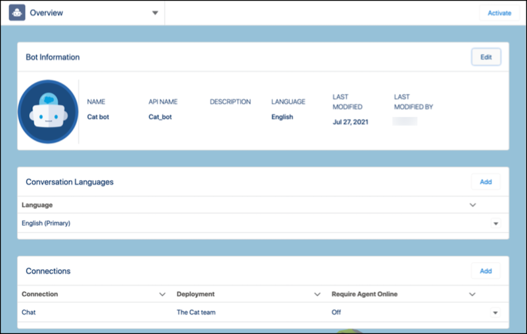Click the Cat_bot API name value
The height and width of the screenshot is (334, 527).
160,117
